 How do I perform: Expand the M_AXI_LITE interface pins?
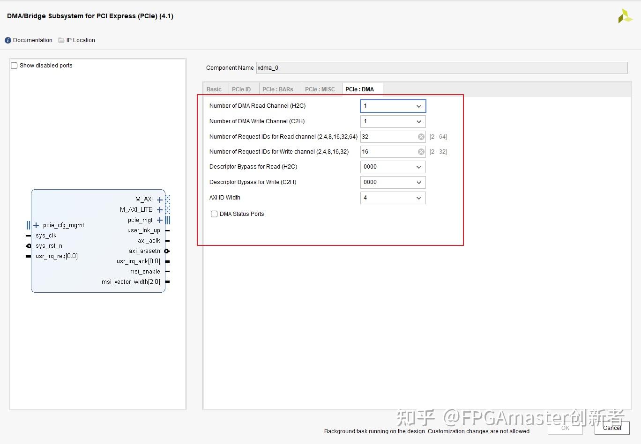(x=160, y=209)
